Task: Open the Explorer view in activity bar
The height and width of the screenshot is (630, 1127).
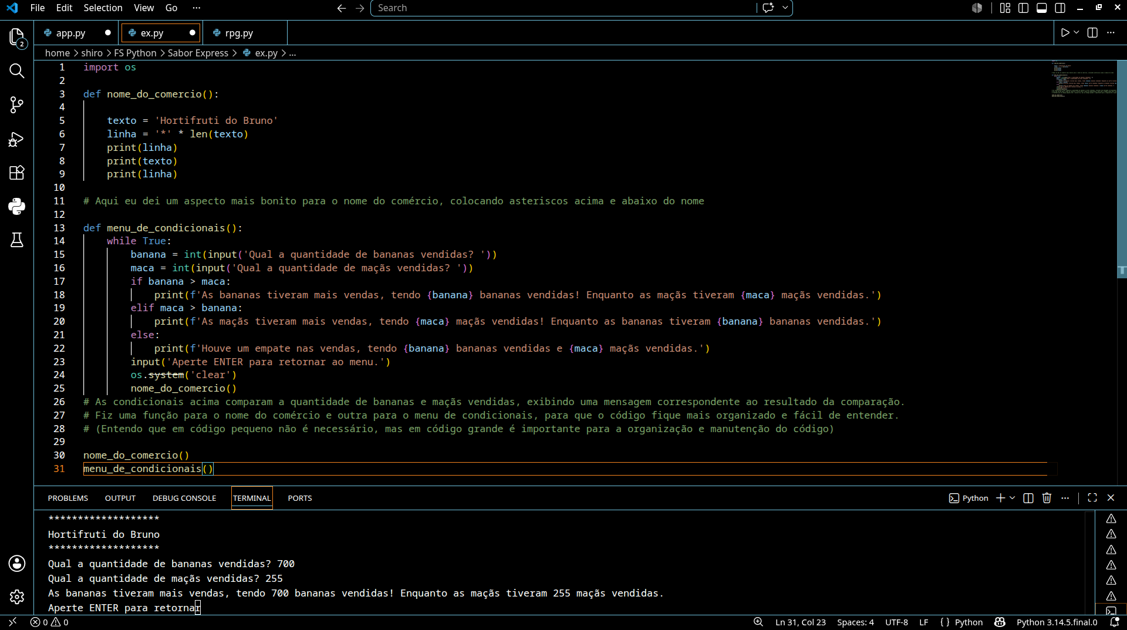Action: (16, 37)
